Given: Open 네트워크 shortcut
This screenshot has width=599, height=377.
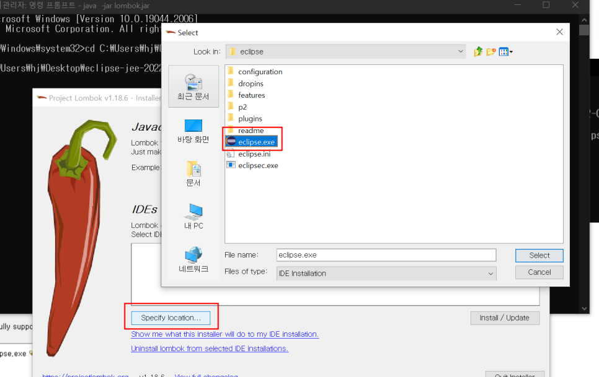Looking at the screenshot, I should coord(193,259).
